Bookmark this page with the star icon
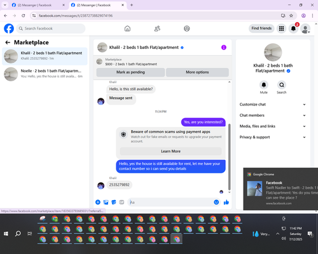The image size is (318, 254). [291, 16]
